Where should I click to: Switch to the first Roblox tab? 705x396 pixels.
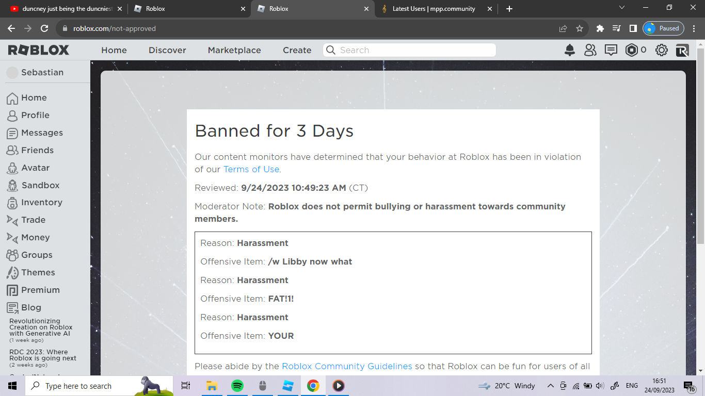[190, 9]
